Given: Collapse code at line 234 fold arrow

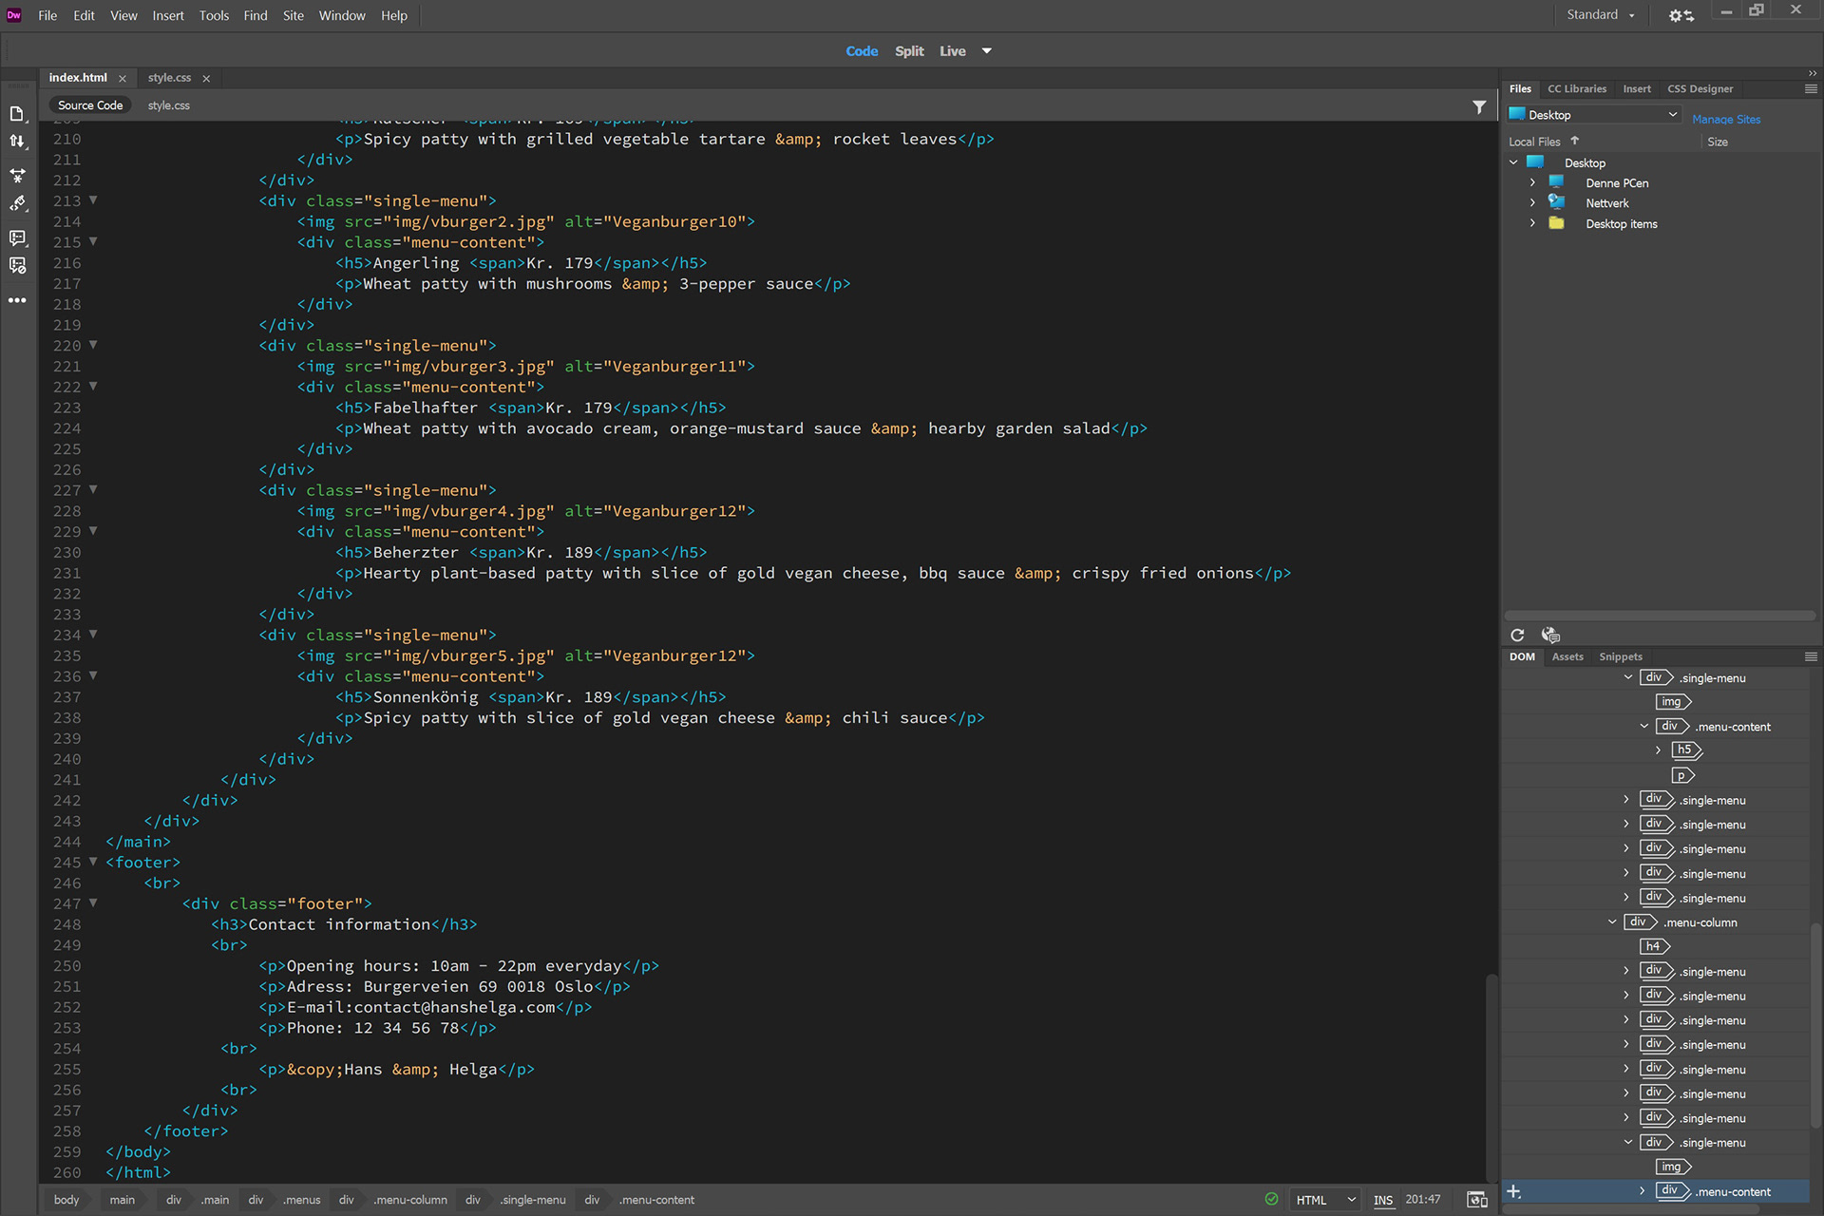Looking at the screenshot, I should click(93, 635).
